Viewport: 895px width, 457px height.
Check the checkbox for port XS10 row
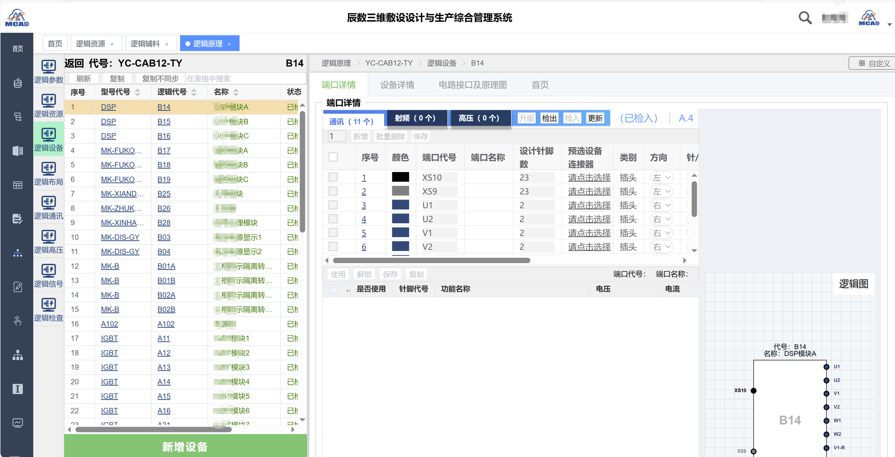click(x=333, y=177)
